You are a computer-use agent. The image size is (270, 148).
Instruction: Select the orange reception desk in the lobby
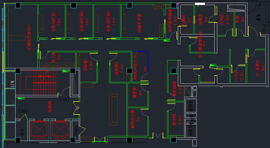[x=114, y=110]
